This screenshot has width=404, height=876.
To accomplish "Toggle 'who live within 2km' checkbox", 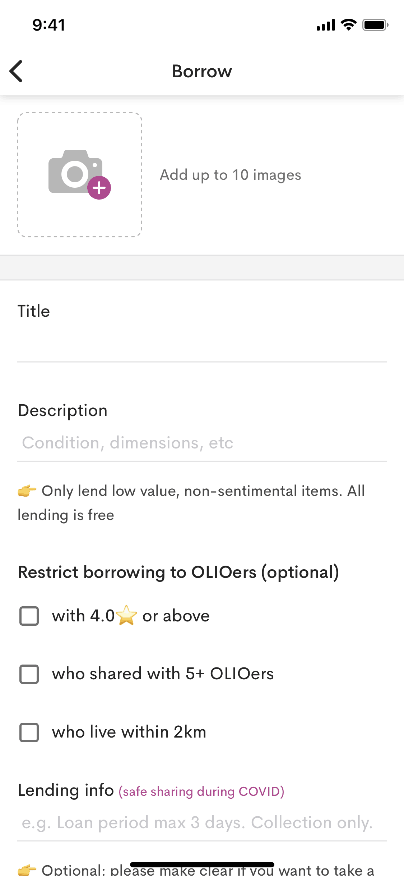I will pyautogui.click(x=29, y=732).
